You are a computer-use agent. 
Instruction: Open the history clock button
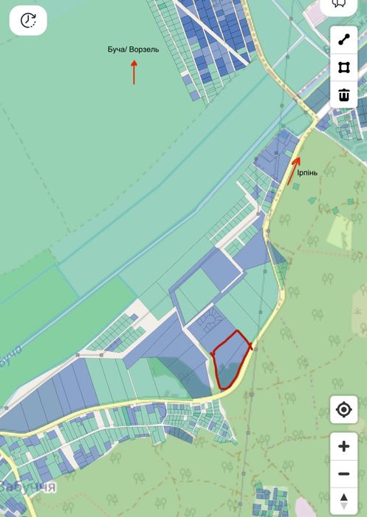(28, 21)
